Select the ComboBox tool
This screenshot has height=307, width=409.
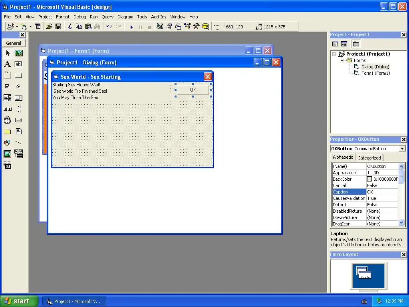(x=8, y=98)
